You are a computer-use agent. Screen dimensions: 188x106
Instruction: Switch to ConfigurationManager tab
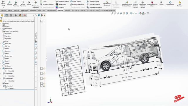pyautogui.click(x=11, y=15)
